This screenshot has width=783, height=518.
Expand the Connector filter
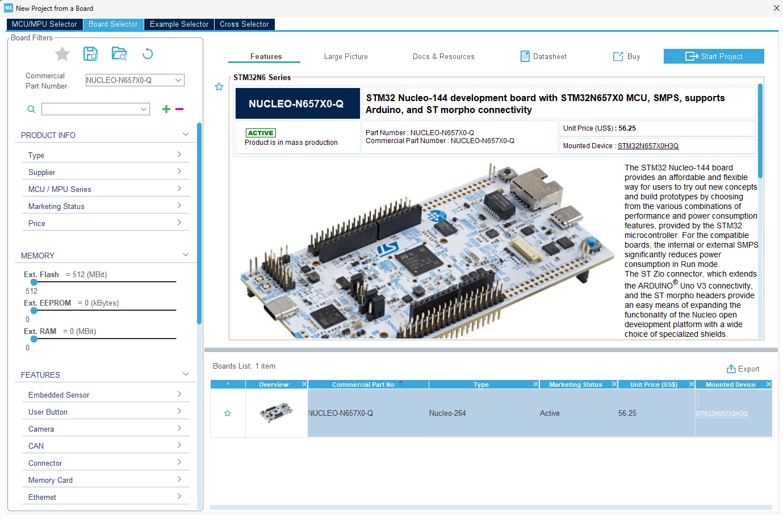coord(179,462)
